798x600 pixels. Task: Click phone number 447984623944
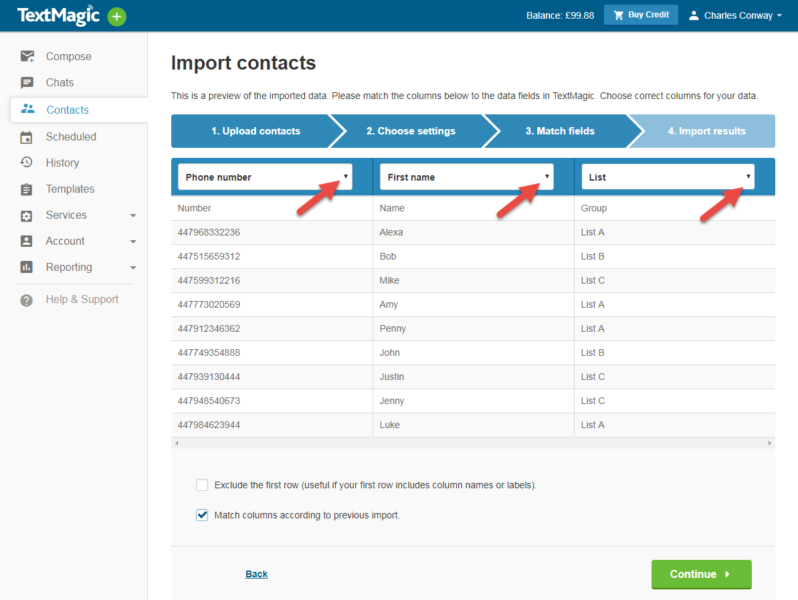point(209,425)
